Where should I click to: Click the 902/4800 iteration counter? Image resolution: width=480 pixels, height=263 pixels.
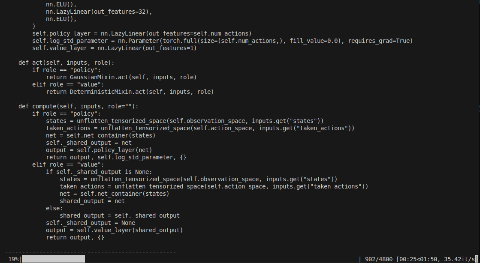coord(379,259)
